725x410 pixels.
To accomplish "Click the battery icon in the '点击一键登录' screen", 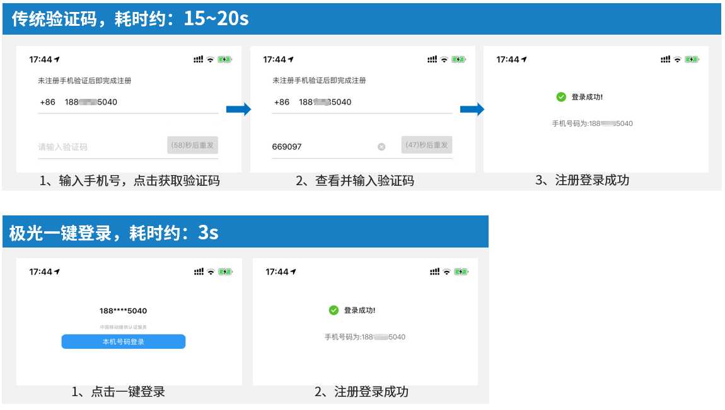I will 225,271.
